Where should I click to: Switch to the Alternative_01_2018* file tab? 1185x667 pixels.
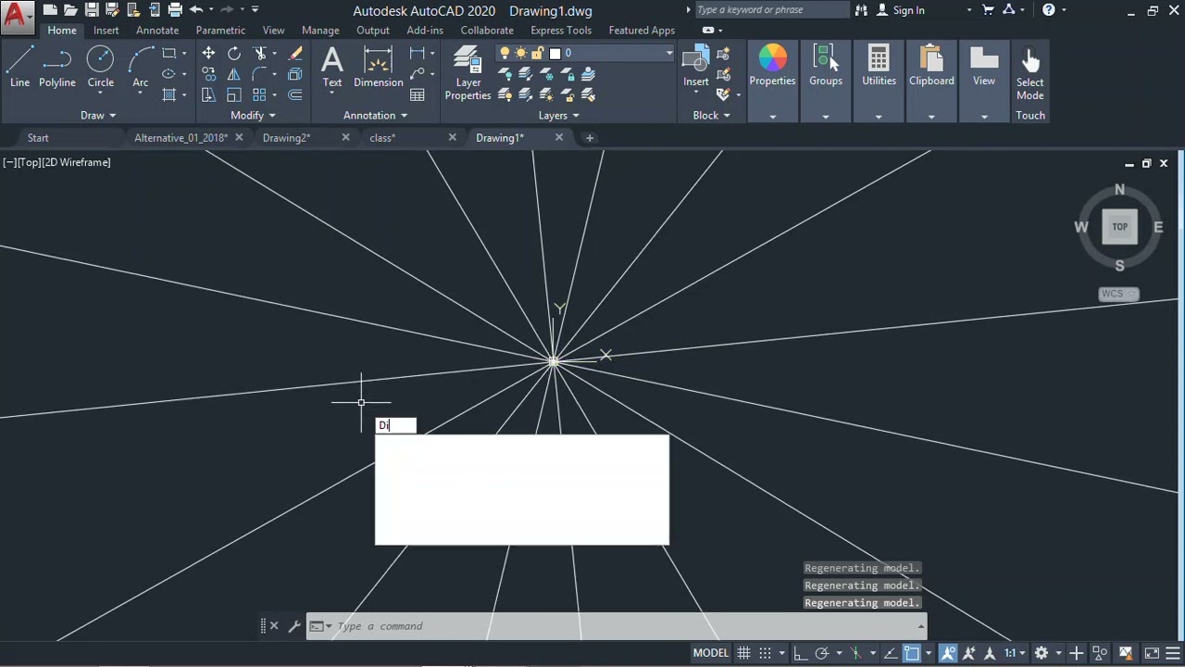[x=181, y=137]
